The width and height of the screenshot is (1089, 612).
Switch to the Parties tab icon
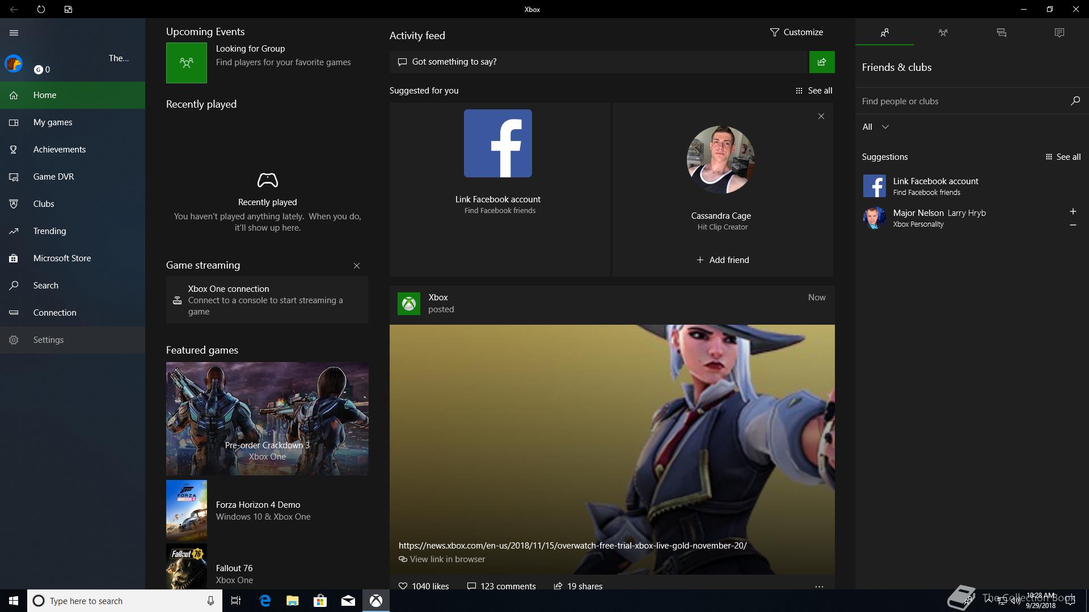click(943, 33)
